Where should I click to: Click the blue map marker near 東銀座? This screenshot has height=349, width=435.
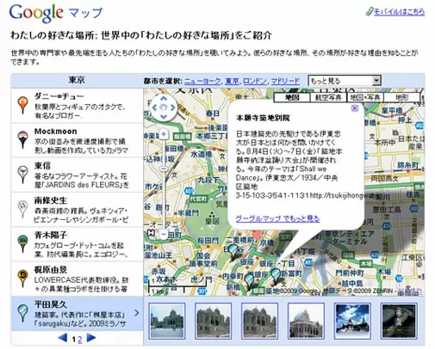point(250,282)
